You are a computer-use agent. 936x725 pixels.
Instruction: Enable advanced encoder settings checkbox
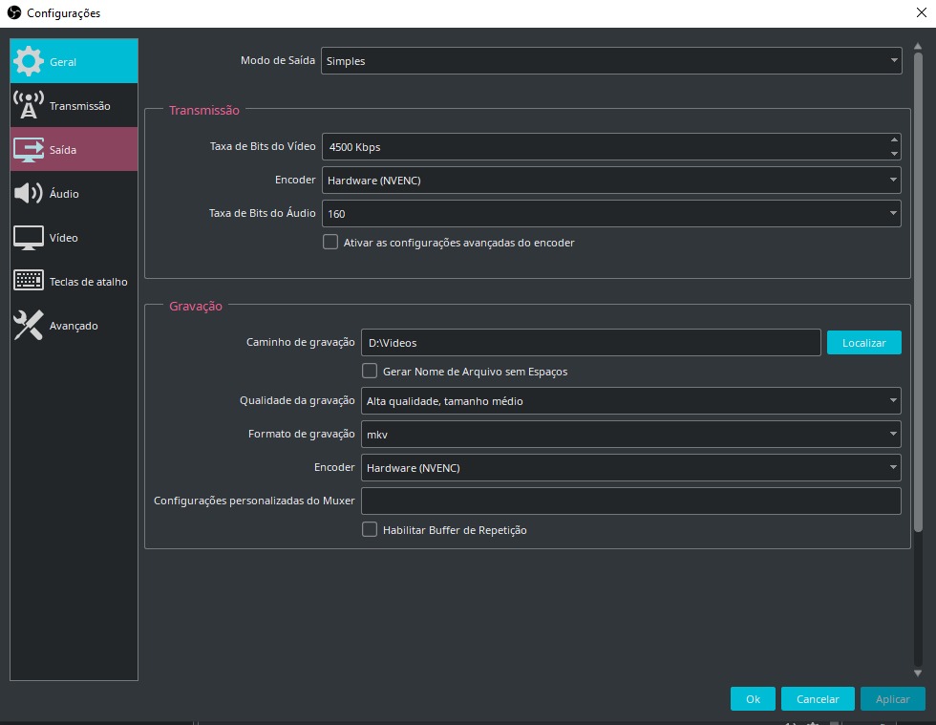[x=330, y=243]
